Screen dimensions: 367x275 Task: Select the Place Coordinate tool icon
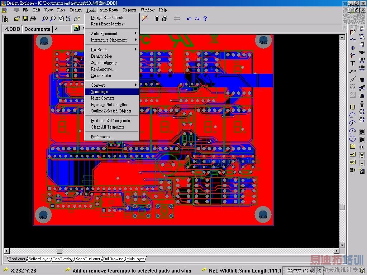point(353,71)
